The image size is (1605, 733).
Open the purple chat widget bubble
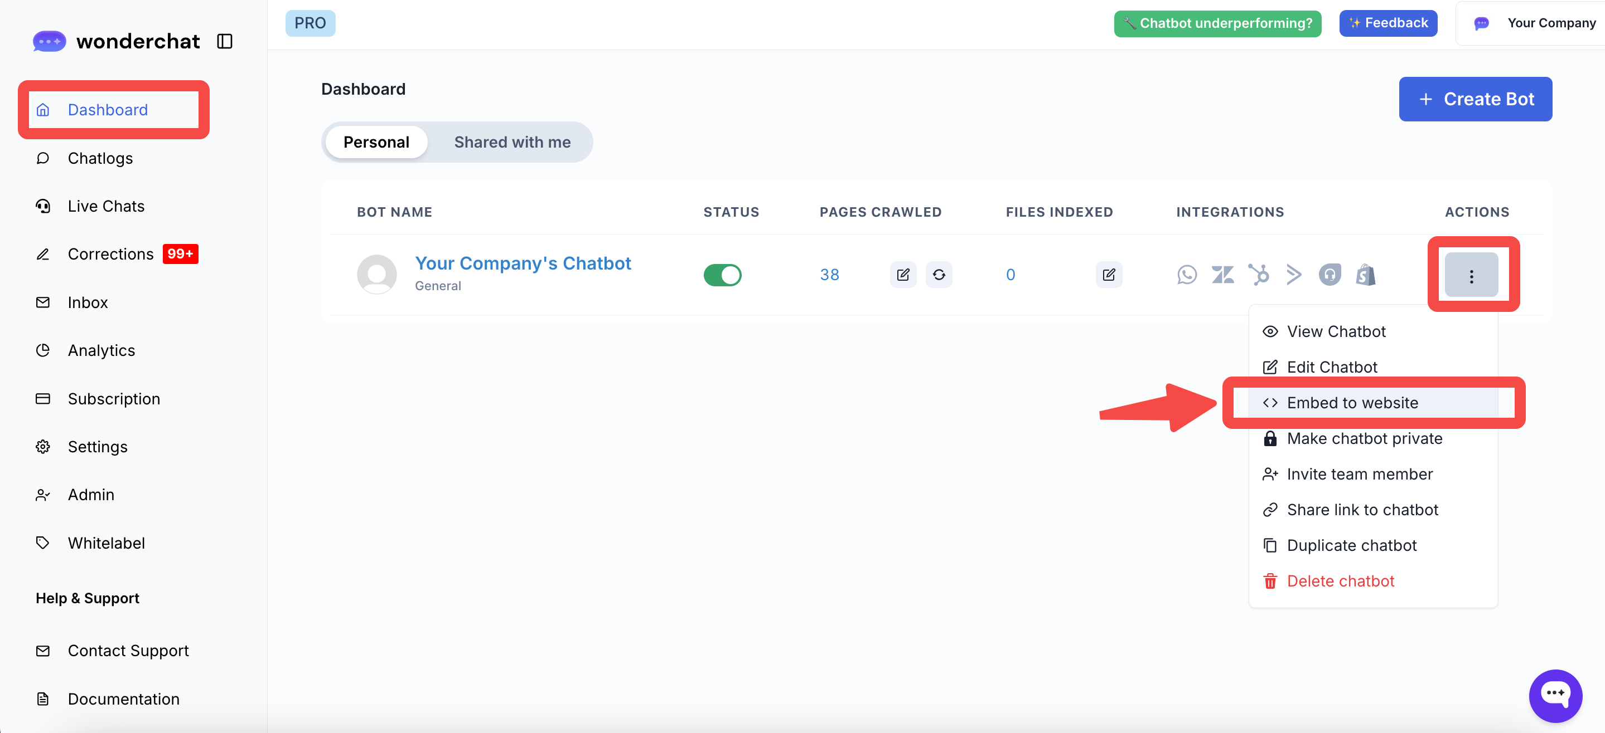pos(1555,695)
